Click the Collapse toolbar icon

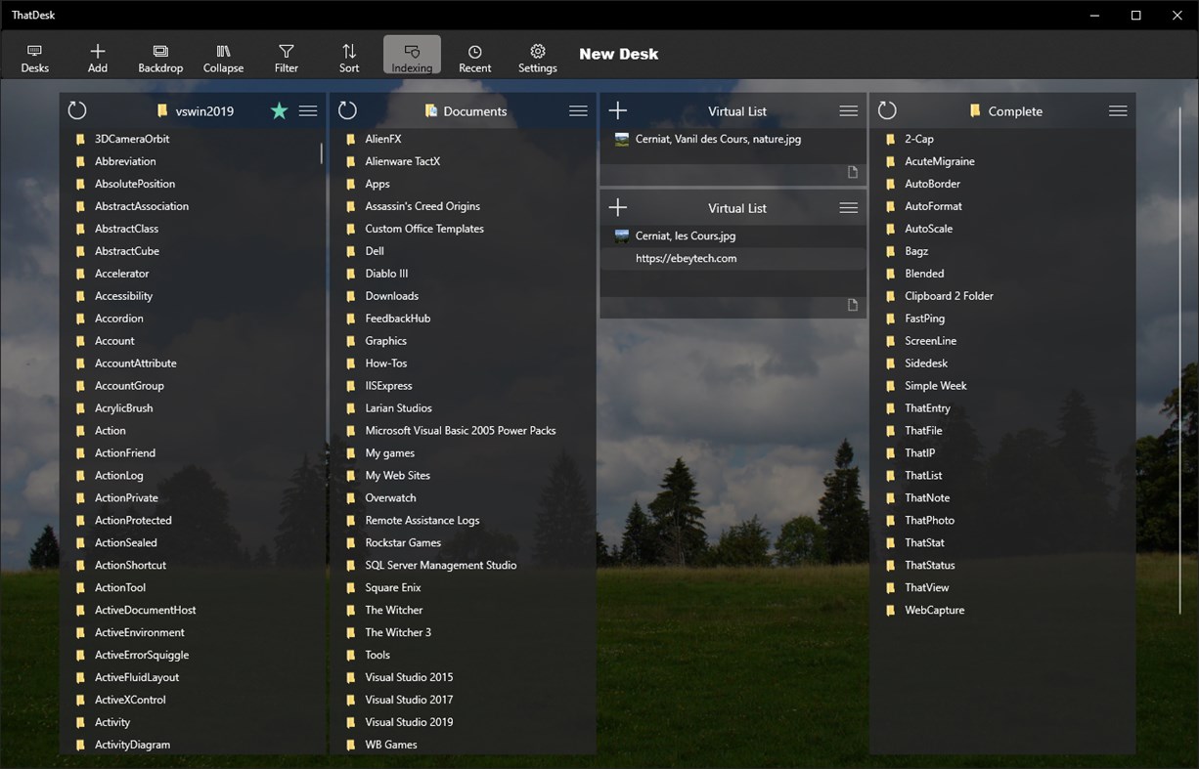223,56
